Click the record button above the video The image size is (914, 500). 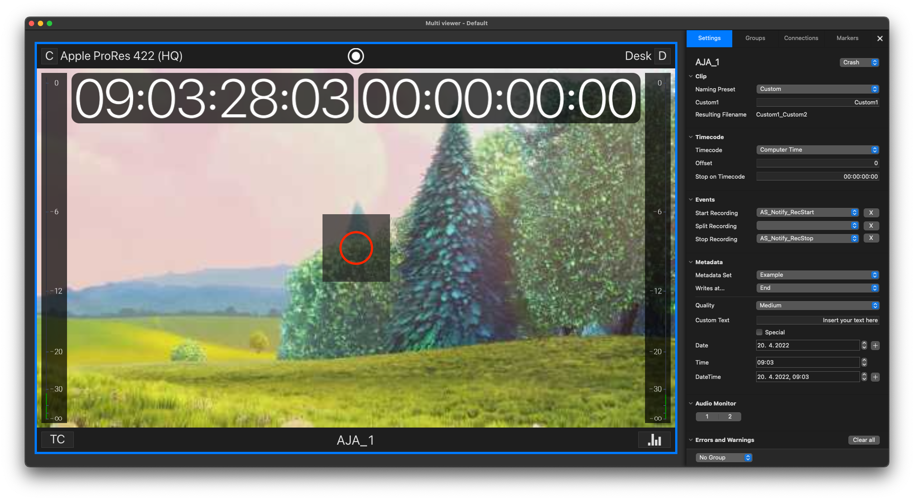(355, 56)
